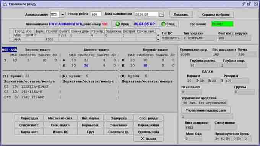The width and height of the screenshot is (260, 146).
Task: Click blue first-class free seats value 30
Action: 145,65
